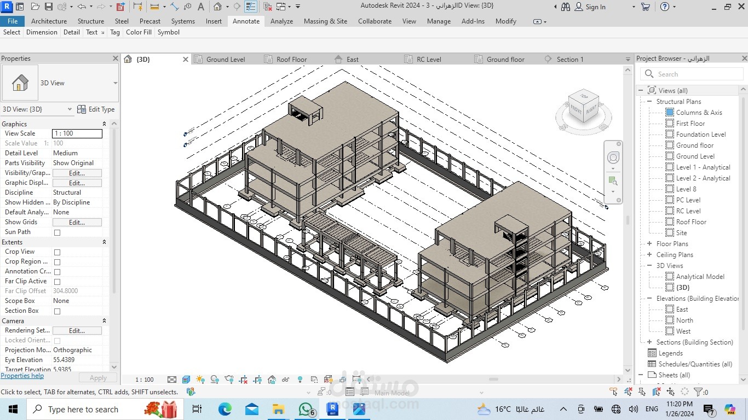Expand the Floor Plans tree node
Screen dimensions: 748x420
tap(649, 244)
